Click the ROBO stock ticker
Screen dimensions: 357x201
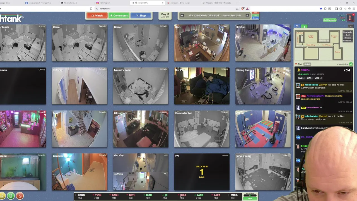point(80,197)
